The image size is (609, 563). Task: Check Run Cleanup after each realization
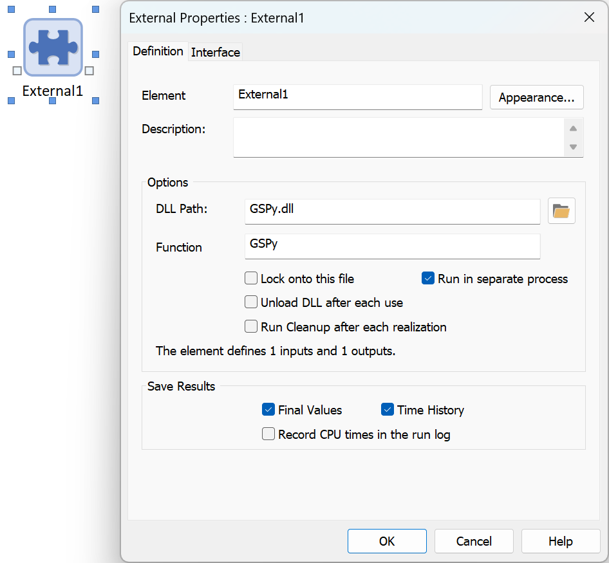[x=251, y=326]
